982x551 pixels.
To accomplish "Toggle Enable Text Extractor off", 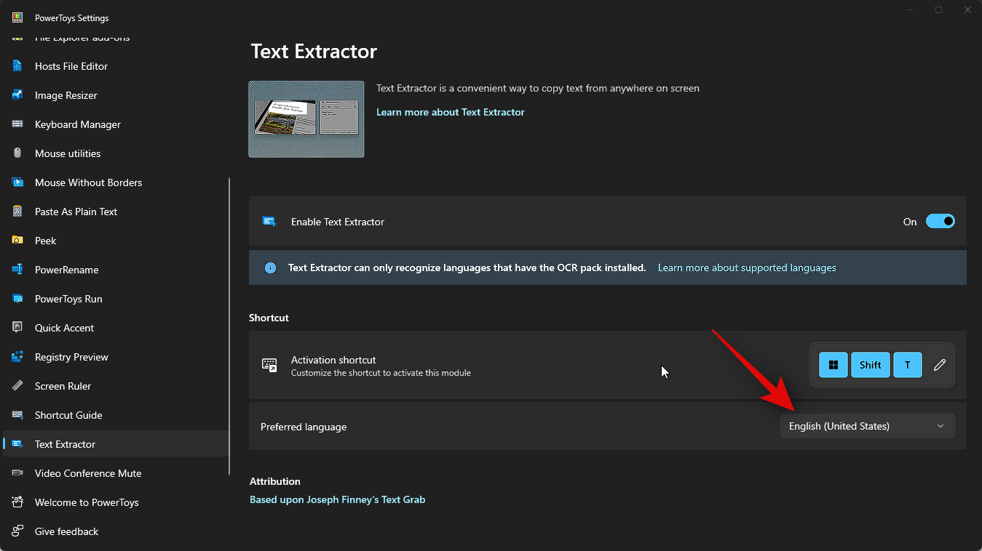I will 941,221.
